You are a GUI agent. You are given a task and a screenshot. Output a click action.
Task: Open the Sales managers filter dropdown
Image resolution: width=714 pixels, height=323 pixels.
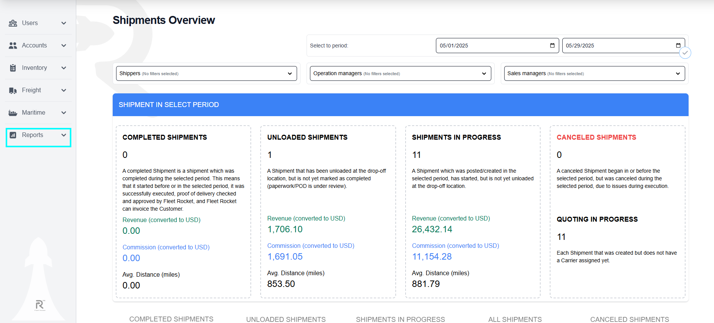tap(594, 74)
